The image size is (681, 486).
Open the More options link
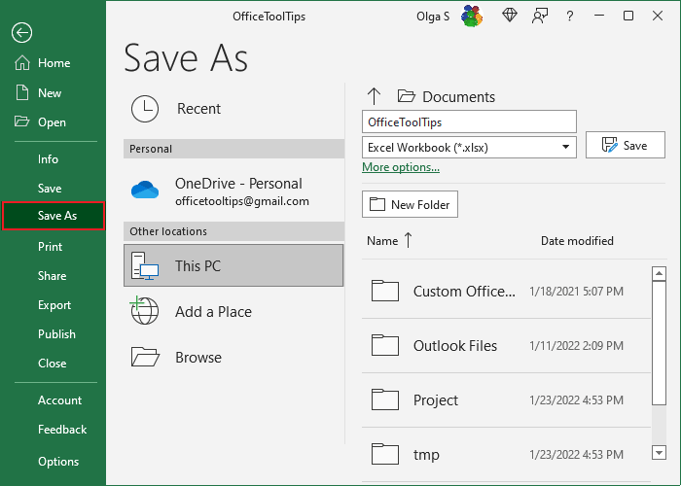[401, 167]
